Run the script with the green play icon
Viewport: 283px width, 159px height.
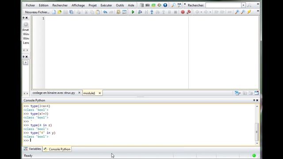click(x=133, y=12)
